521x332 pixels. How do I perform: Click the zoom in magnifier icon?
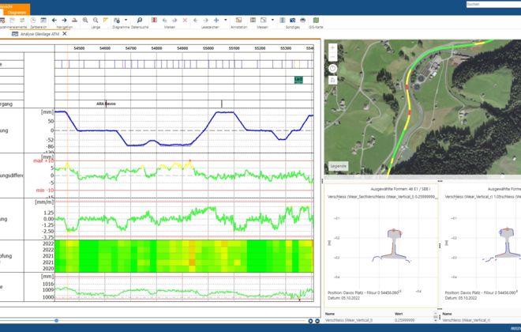pyautogui.click(x=84, y=19)
